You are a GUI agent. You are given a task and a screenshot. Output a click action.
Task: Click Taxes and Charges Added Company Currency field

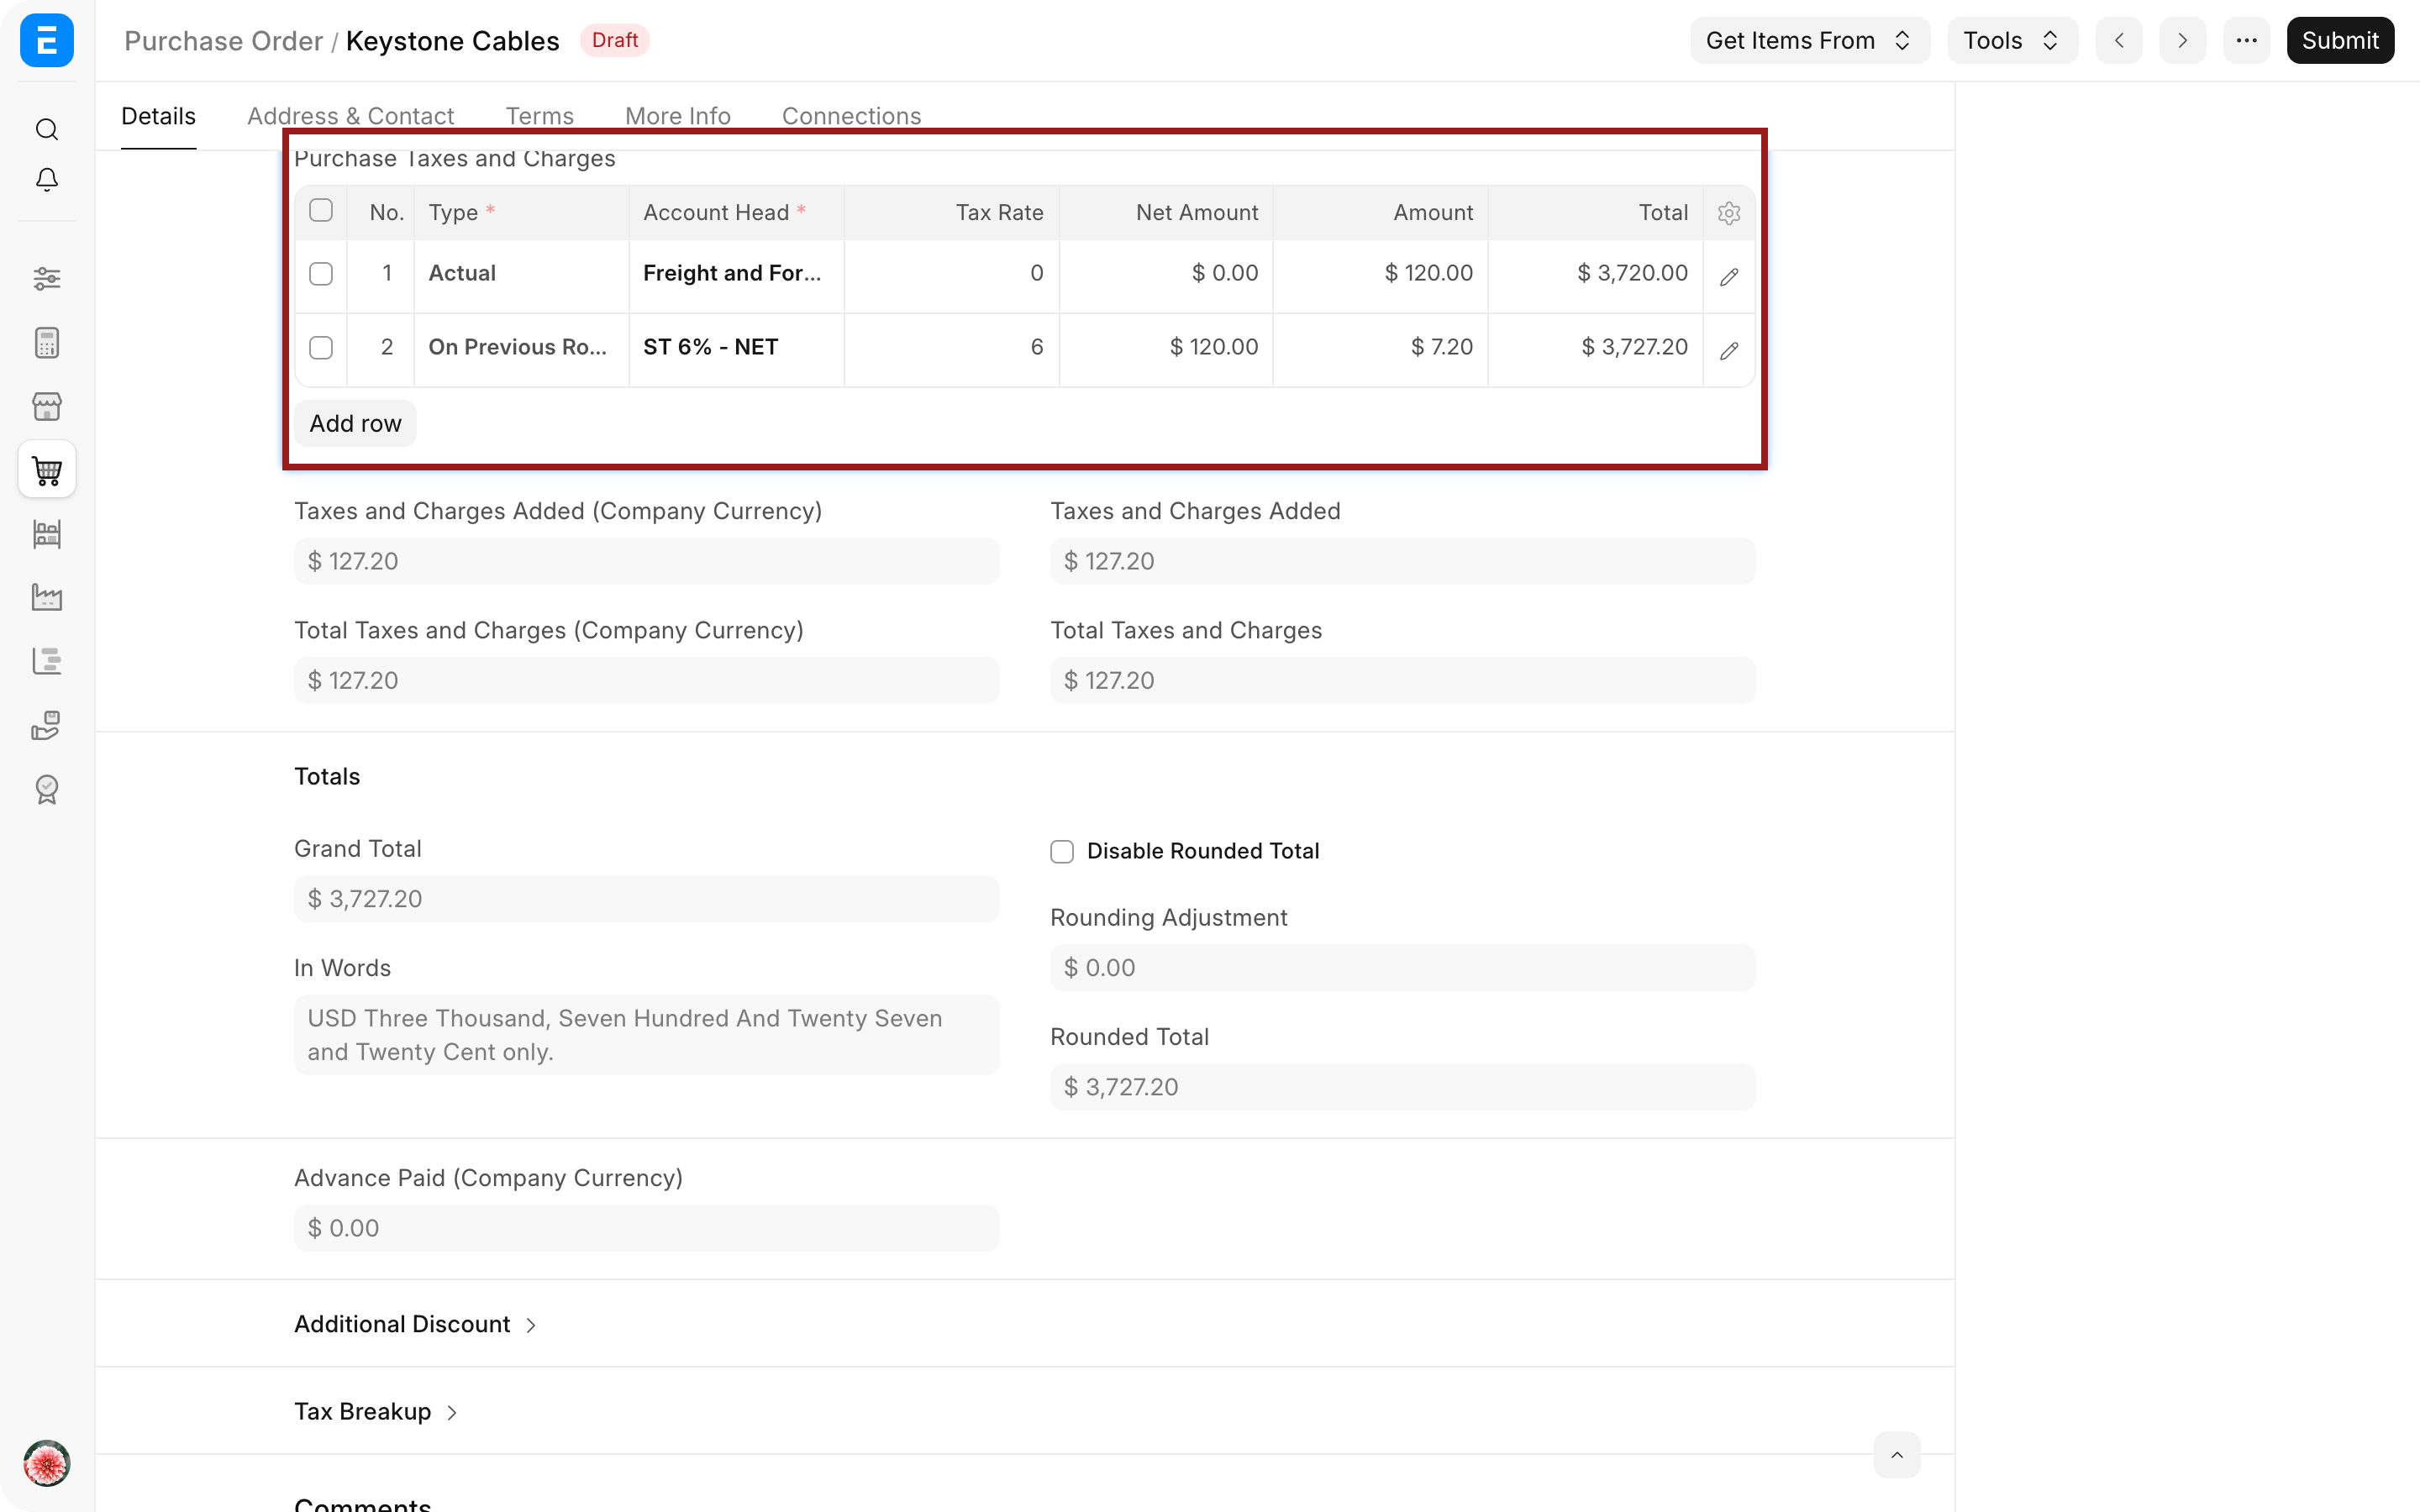pos(647,561)
